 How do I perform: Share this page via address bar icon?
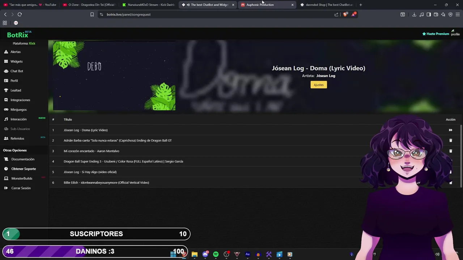(336, 14)
